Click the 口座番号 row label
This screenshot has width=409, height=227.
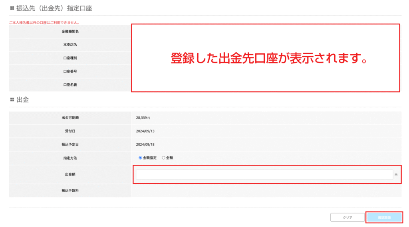click(x=70, y=71)
